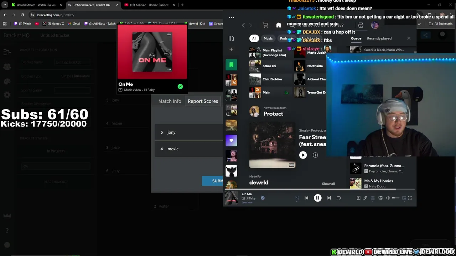
Task: Open the 'Main' playlist tile
Action: [270, 92]
